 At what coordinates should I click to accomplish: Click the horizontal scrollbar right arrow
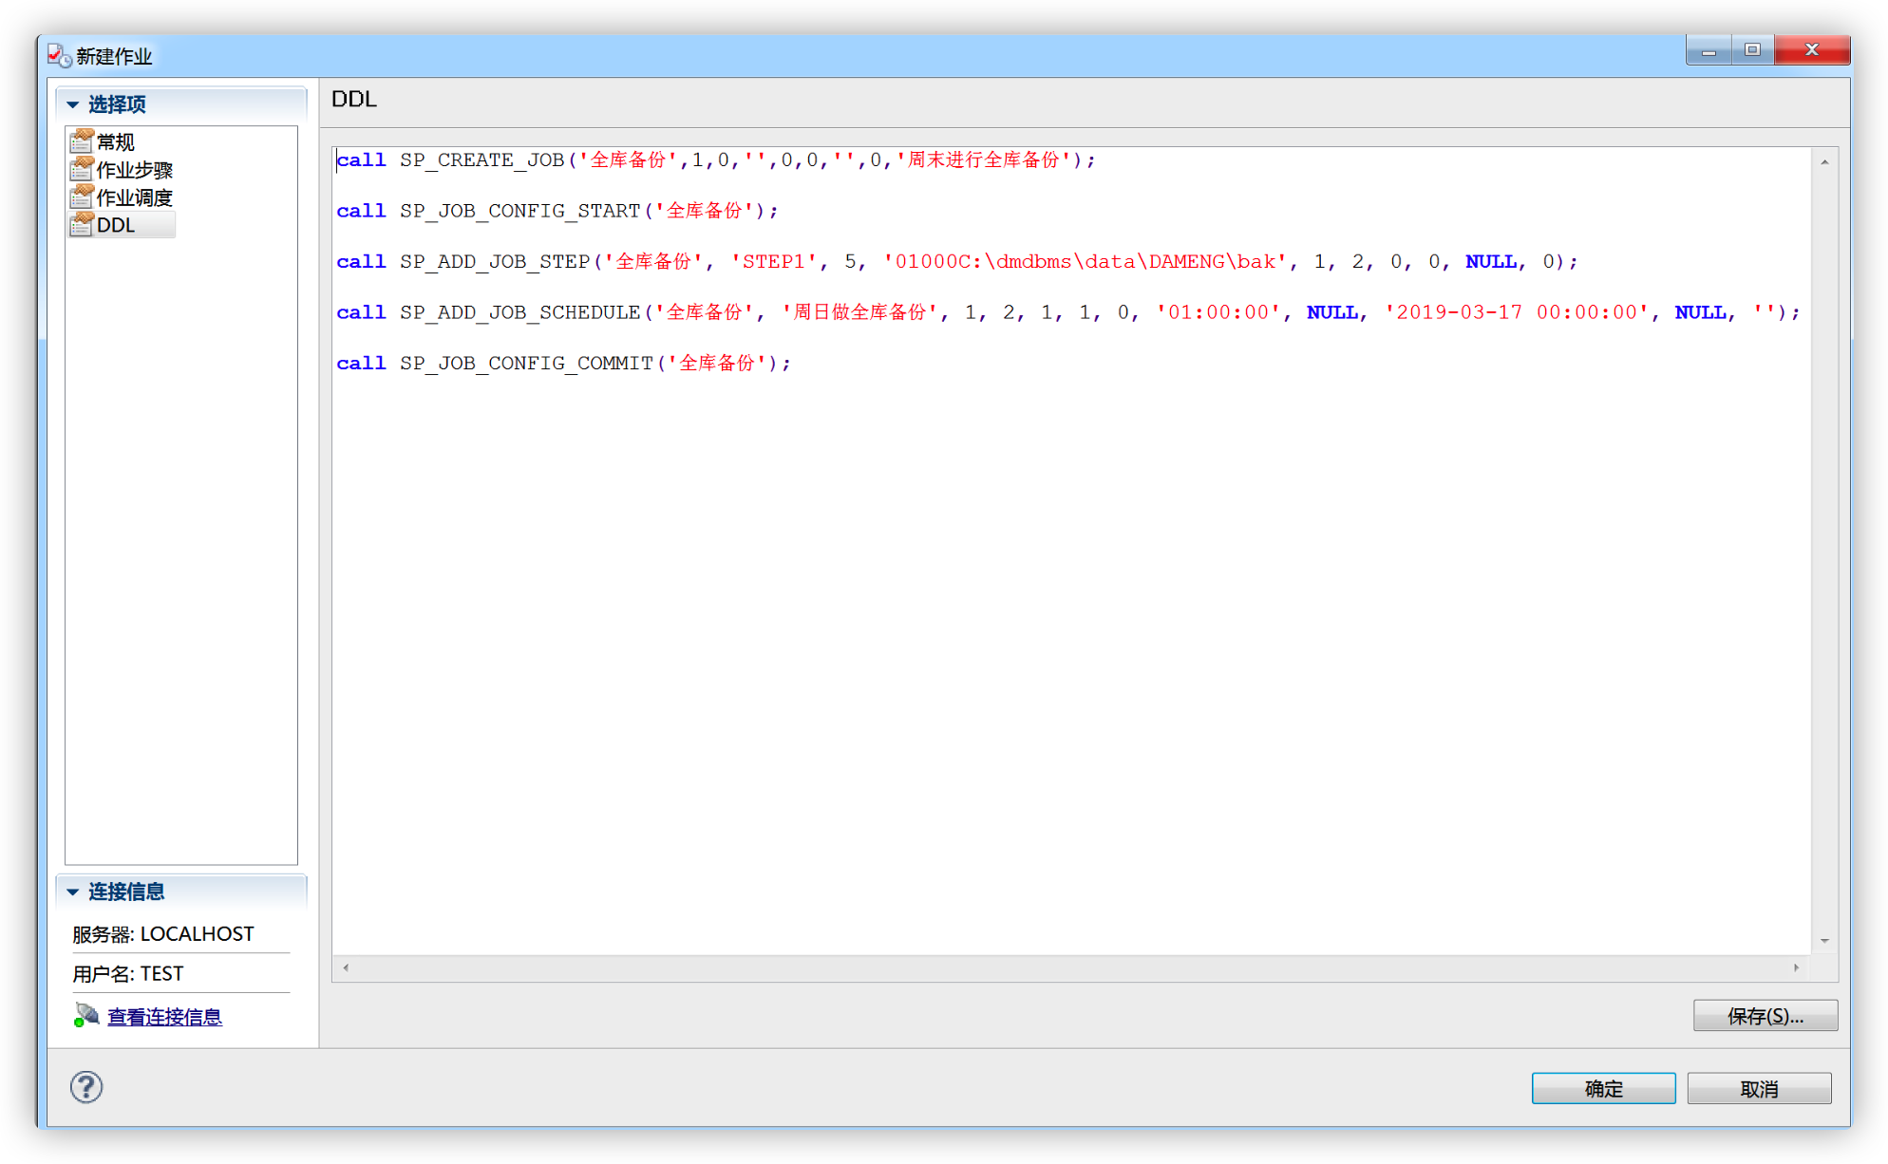pos(1796,967)
